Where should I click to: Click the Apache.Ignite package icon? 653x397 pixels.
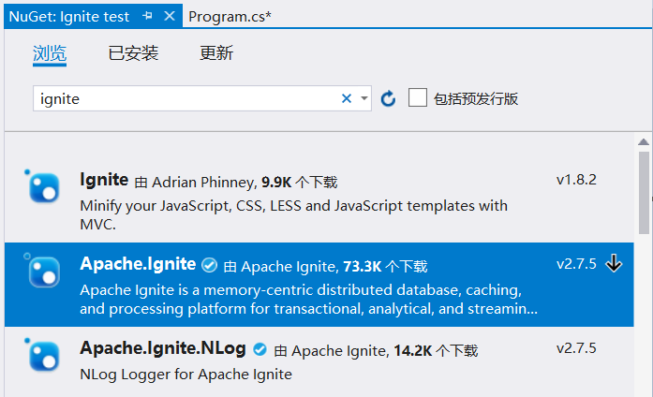44,272
